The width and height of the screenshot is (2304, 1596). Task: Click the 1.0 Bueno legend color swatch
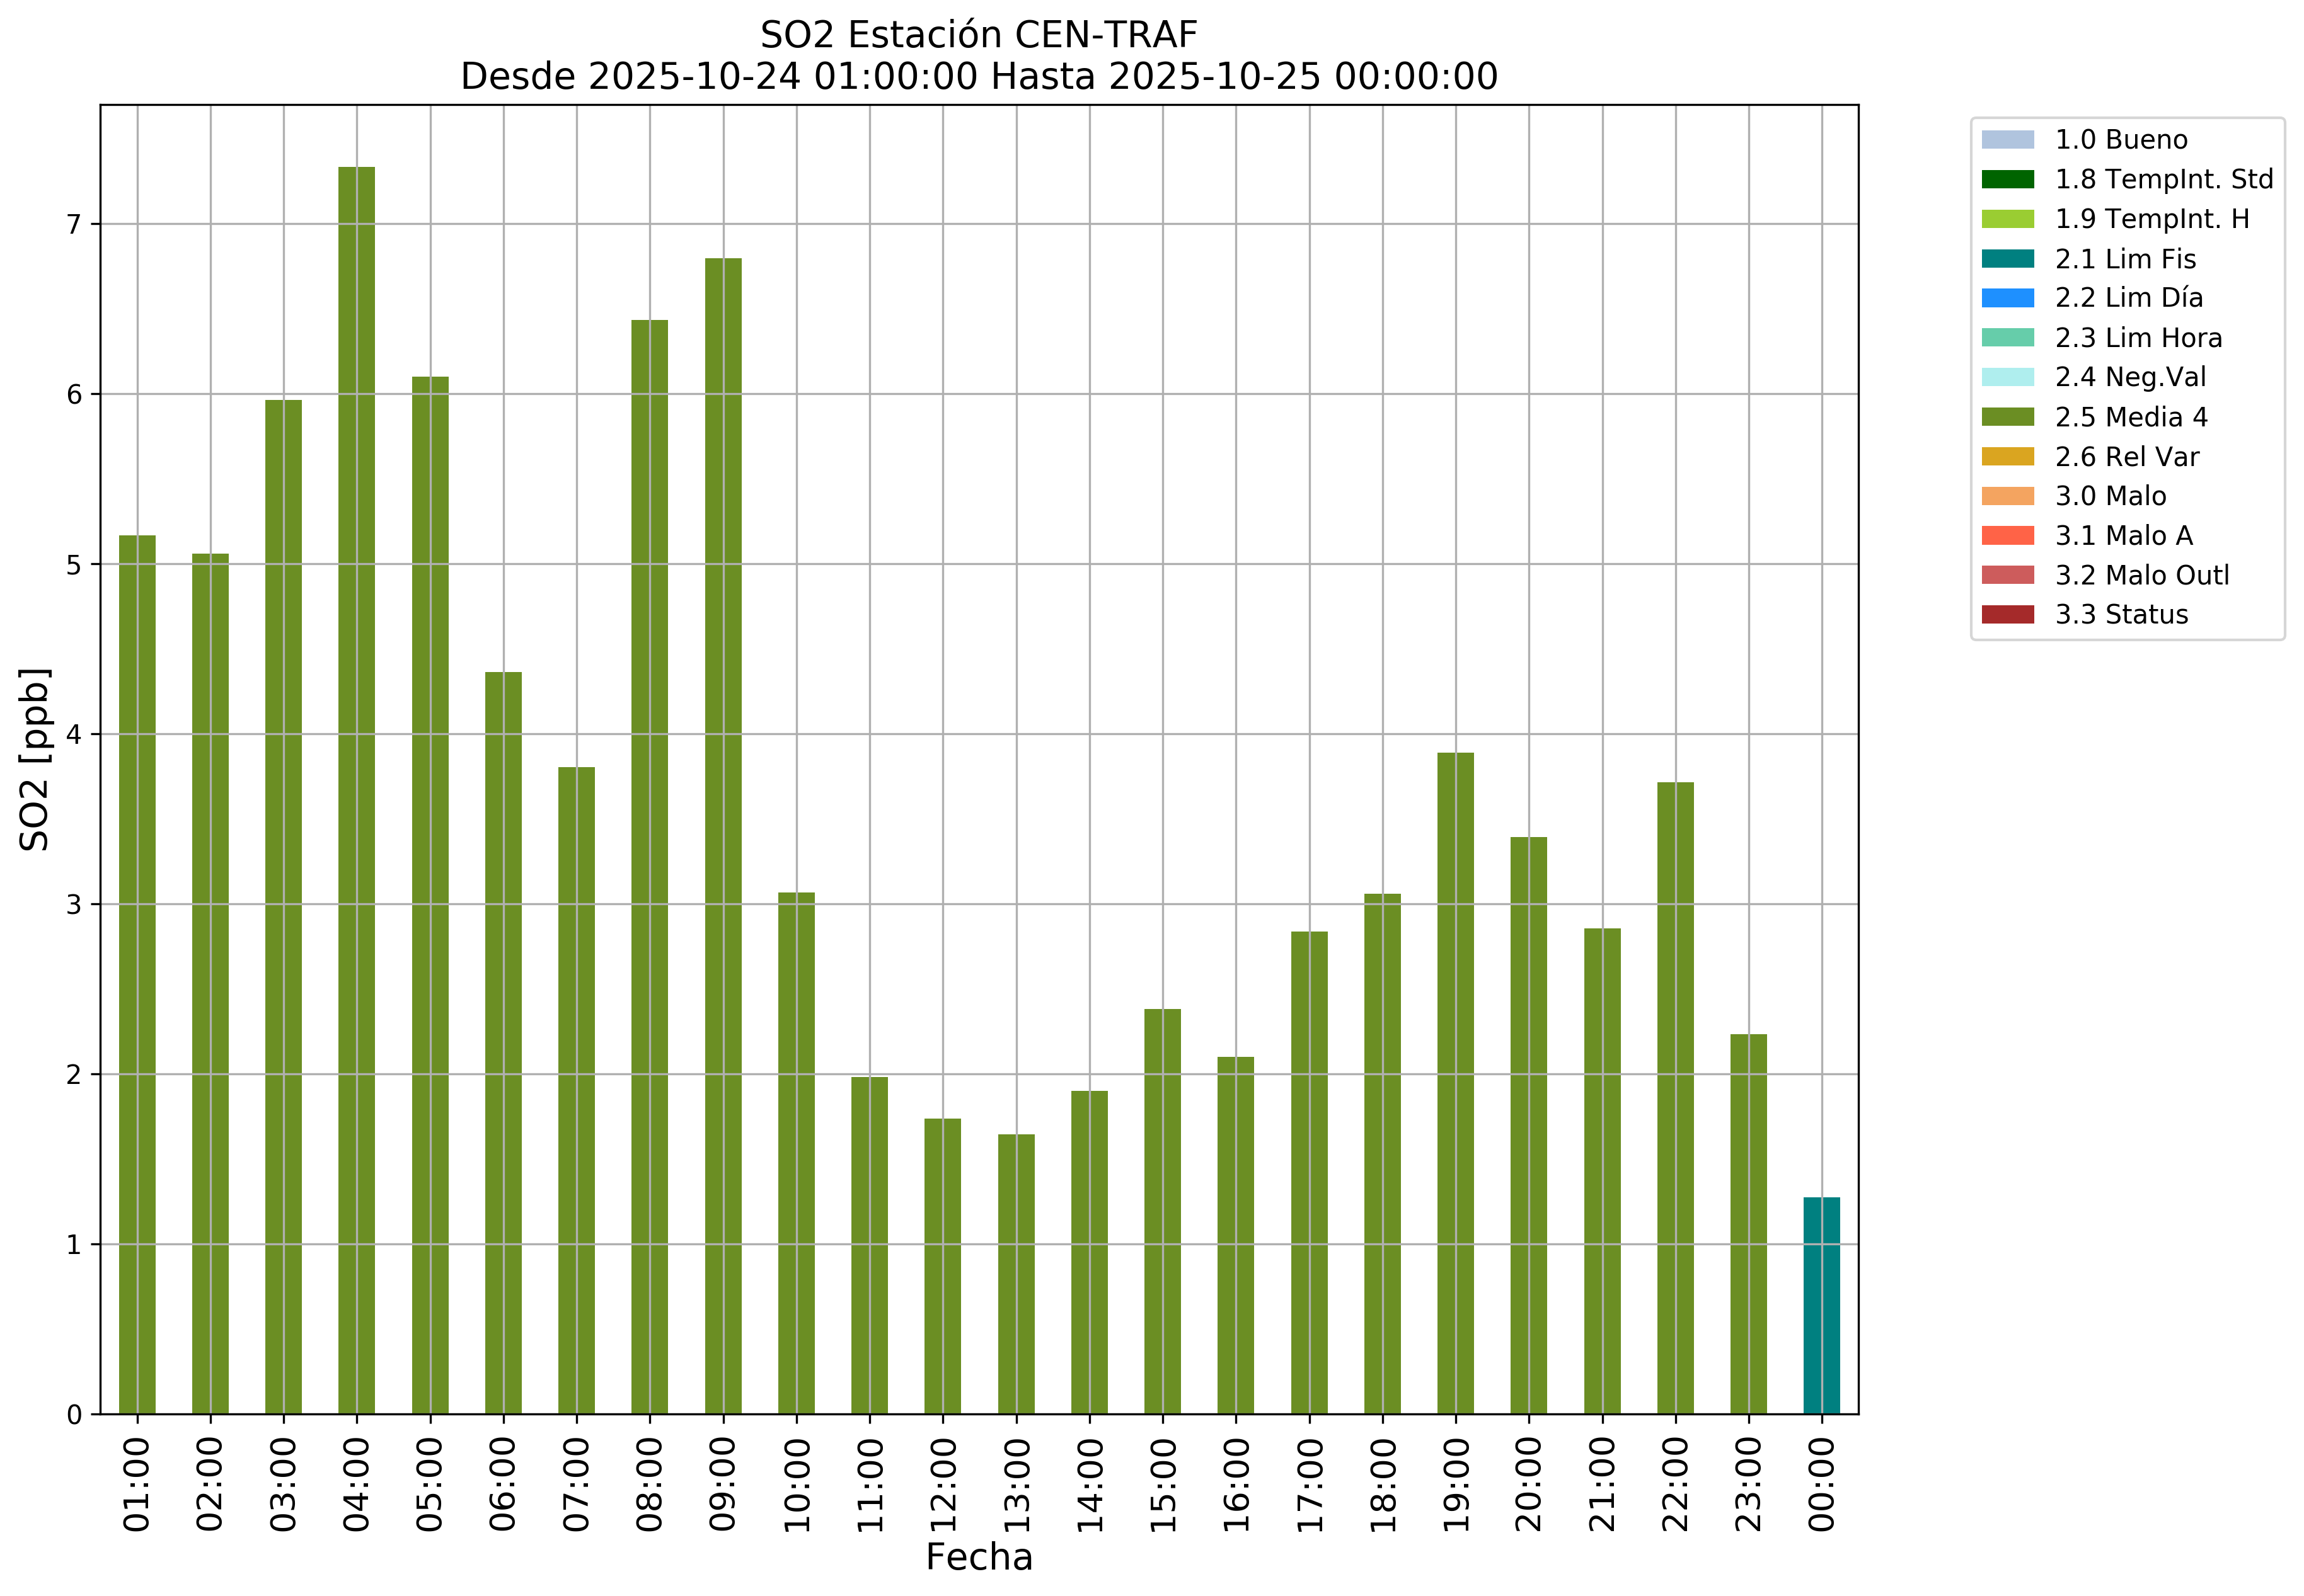(2007, 139)
